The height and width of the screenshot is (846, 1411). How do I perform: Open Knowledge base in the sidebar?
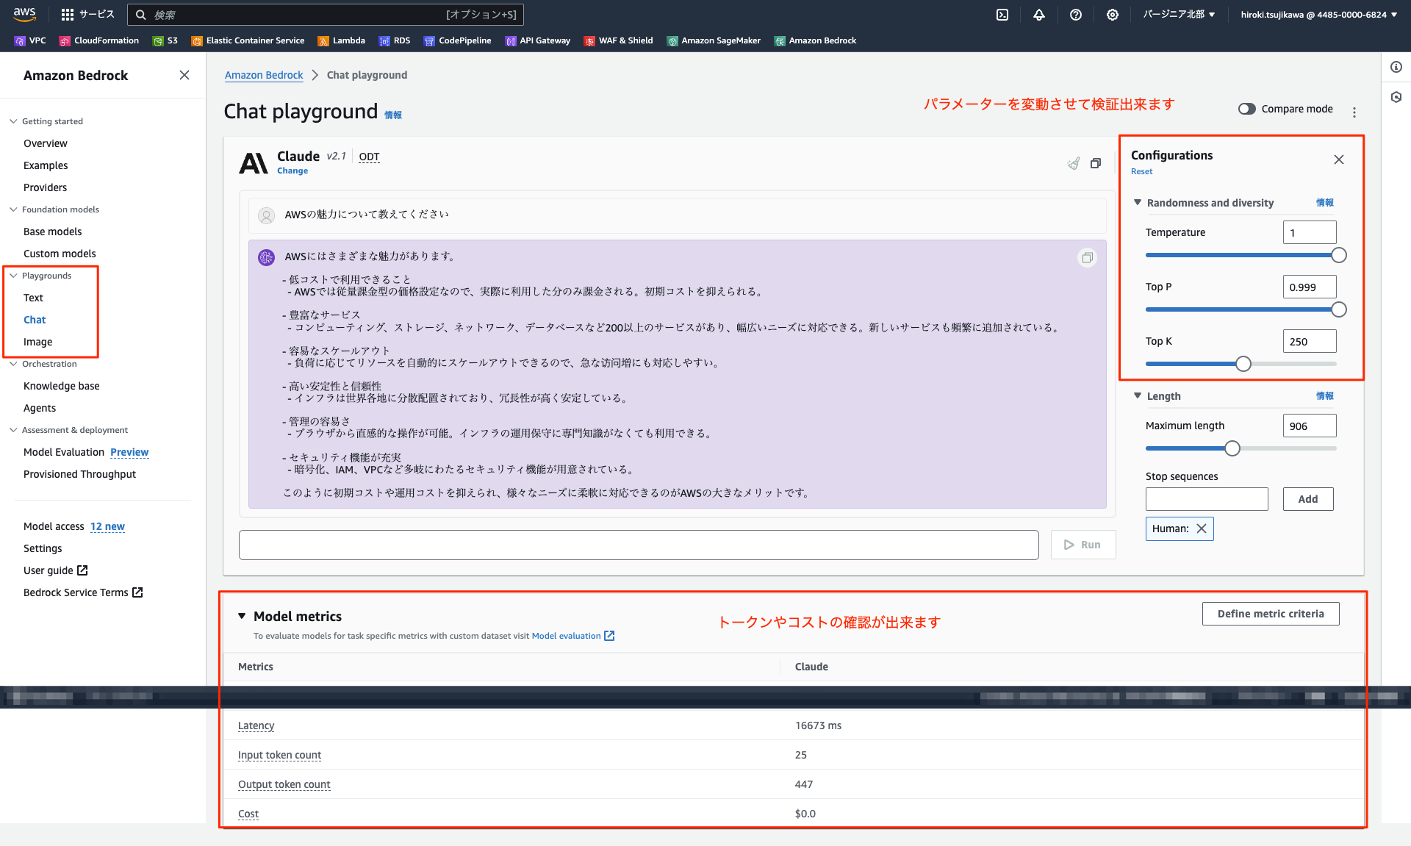(62, 386)
